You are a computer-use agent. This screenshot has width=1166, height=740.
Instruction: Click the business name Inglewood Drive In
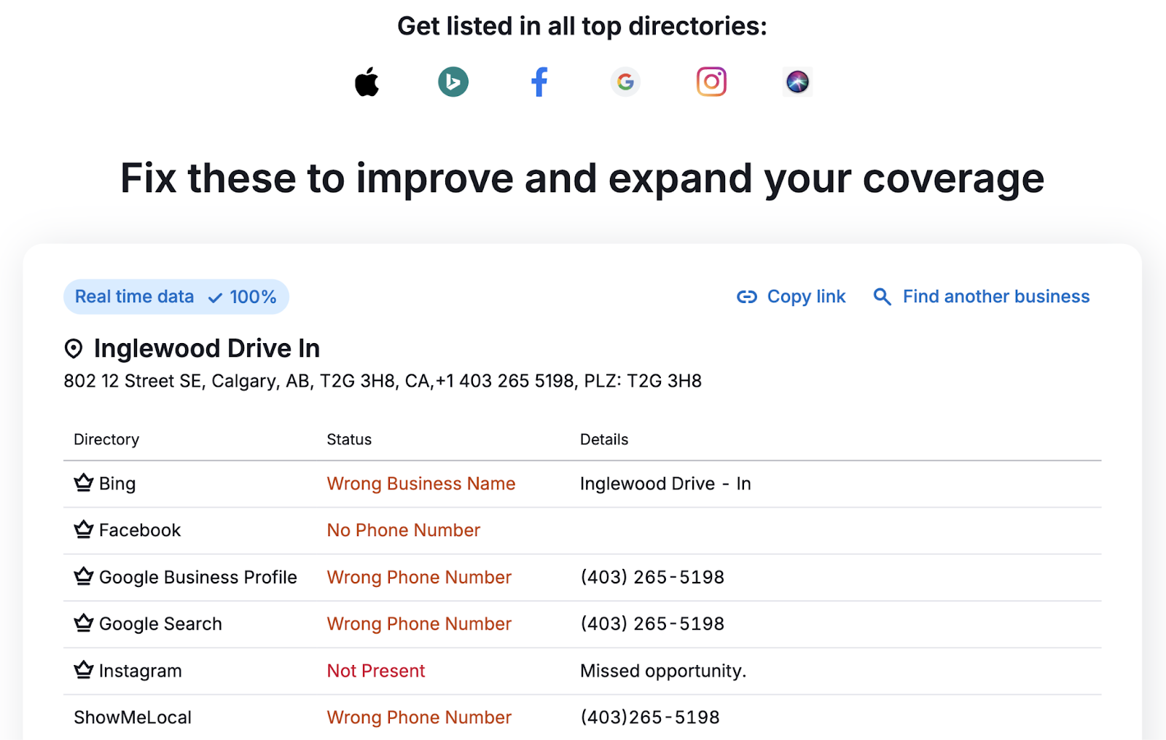[x=206, y=348]
